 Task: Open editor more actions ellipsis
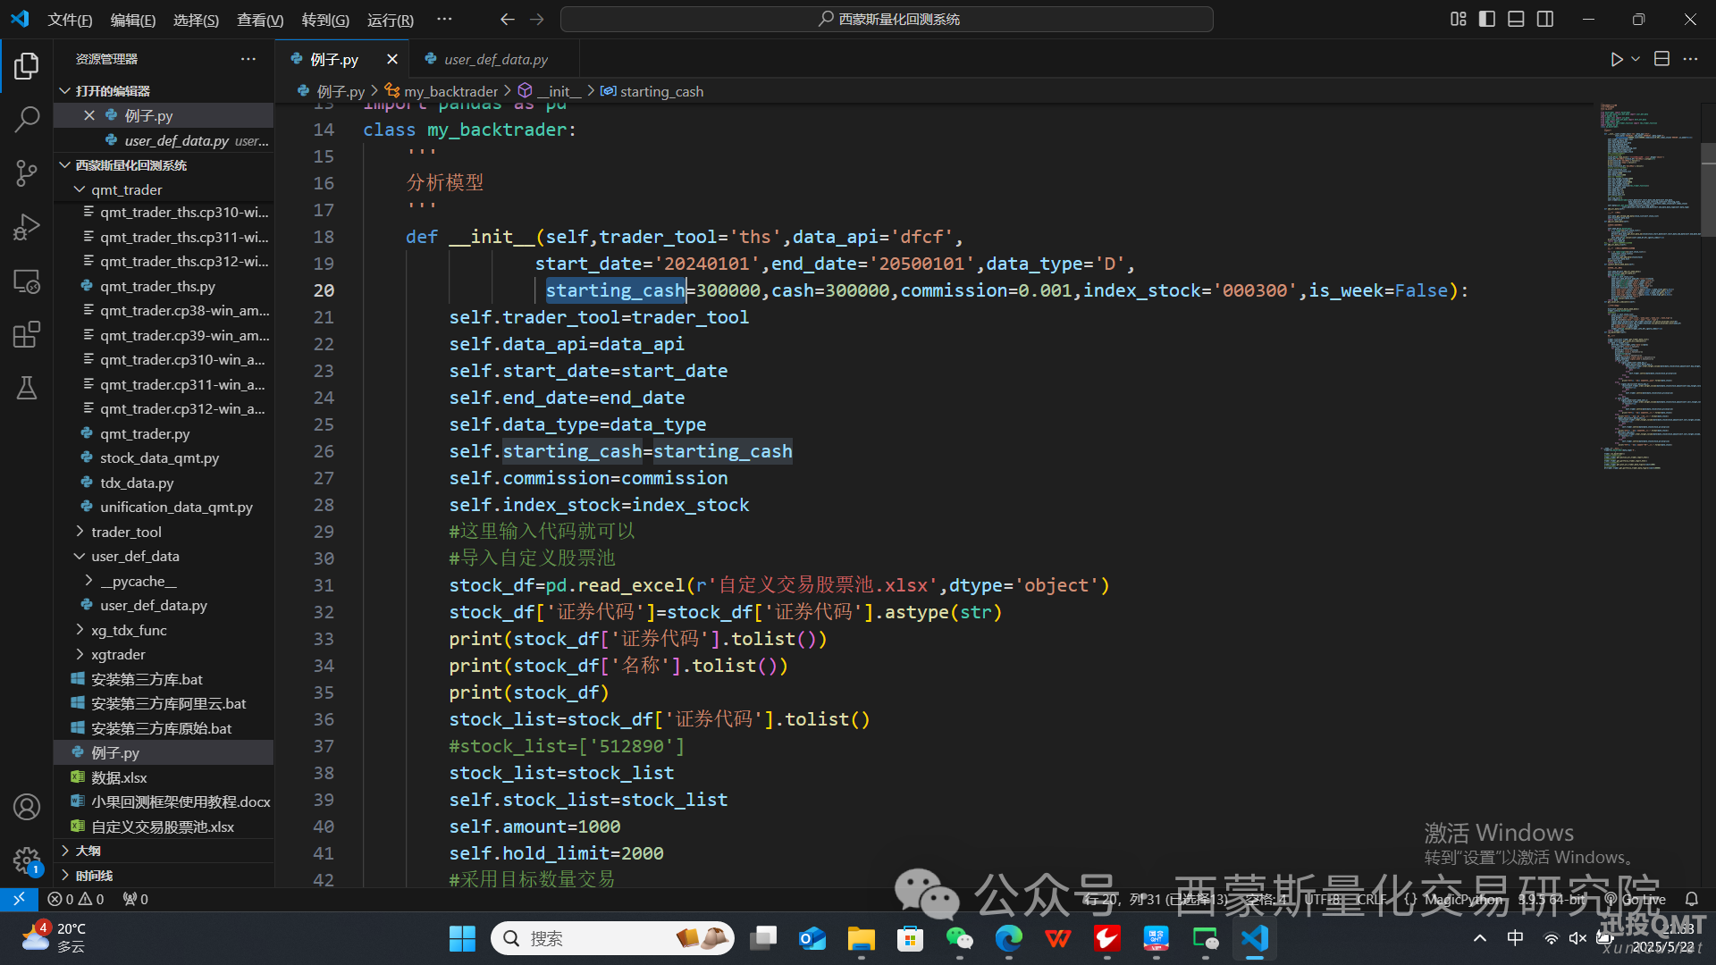pyautogui.click(x=1690, y=59)
